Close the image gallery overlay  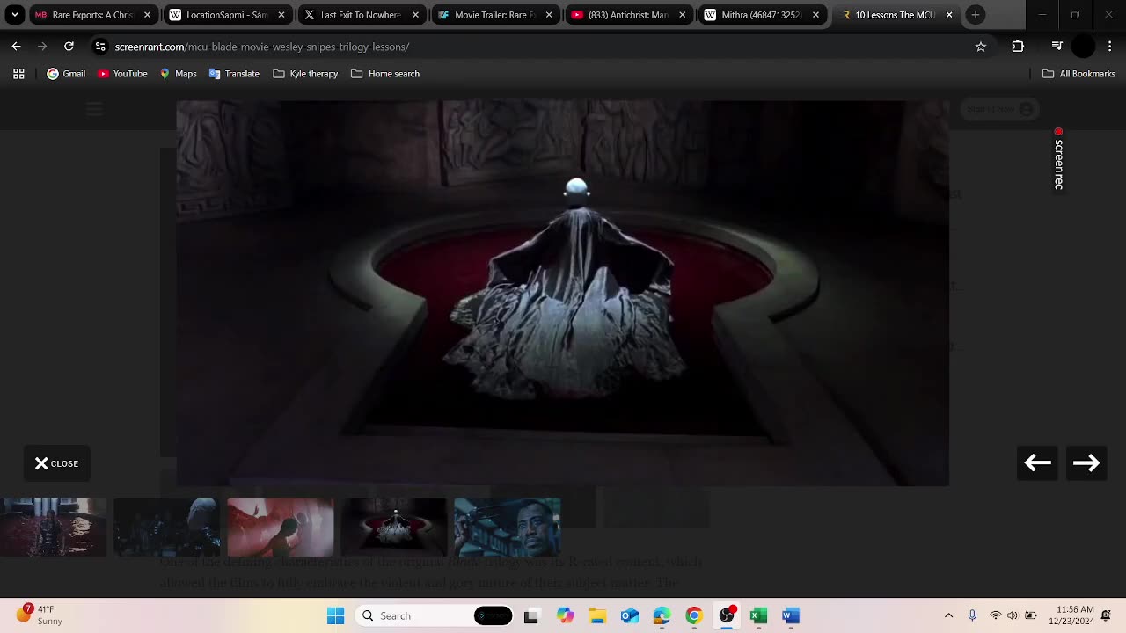(x=56, y=463)
